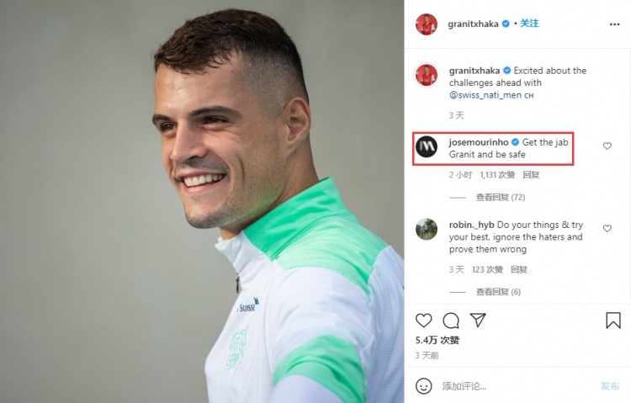The height and width of the screenshot is (403, 631).
Task: Expand the 6 replies under robin._hyb's comment
Action: point(498,291)
